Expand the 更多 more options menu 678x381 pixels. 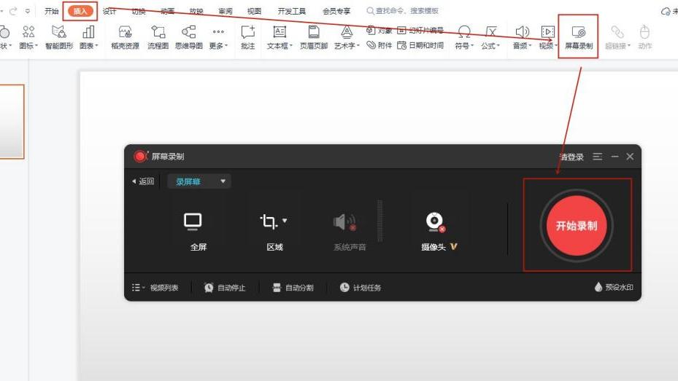(x=218, y=37)
